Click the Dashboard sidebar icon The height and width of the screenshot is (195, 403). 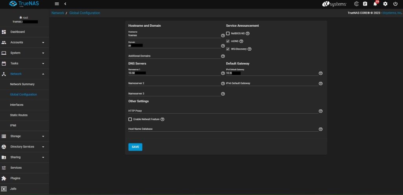4,32
